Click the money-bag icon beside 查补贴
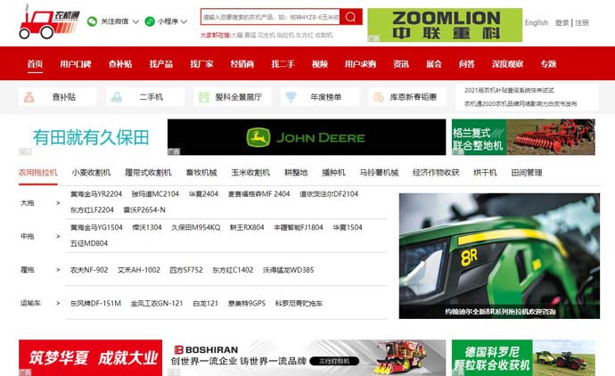Viewport: 615px width, 376px height. (29, 97)
